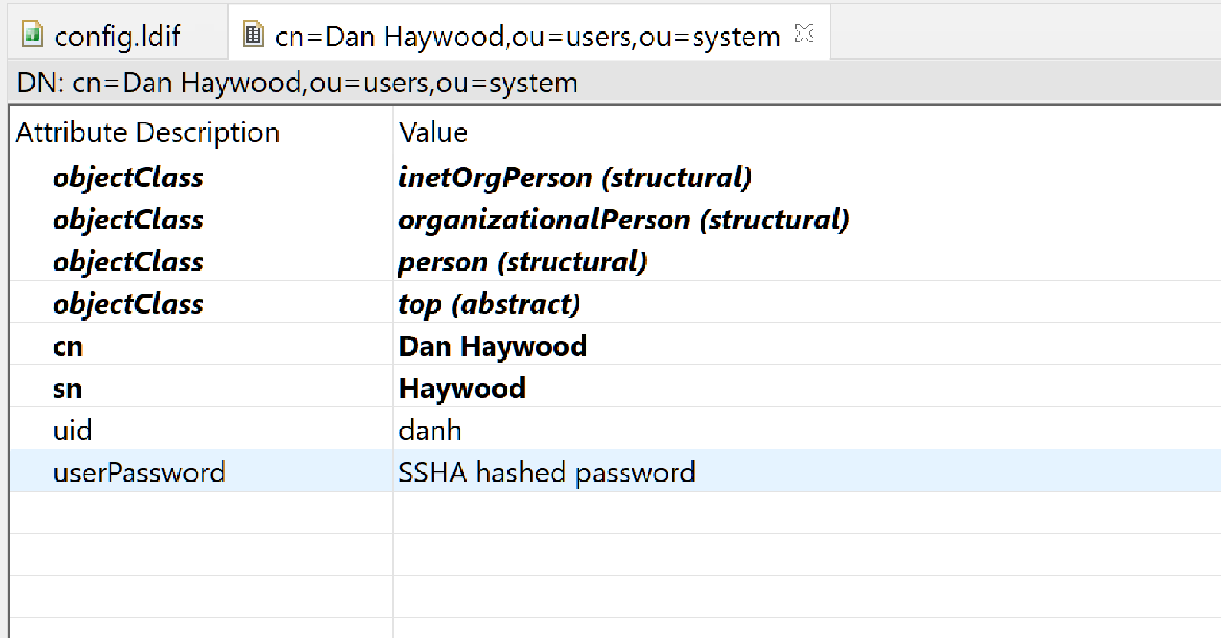Click the LDAP entry editor tab icon
Viewport: 1221px width, 638px height.
click(x=252, y=35)
